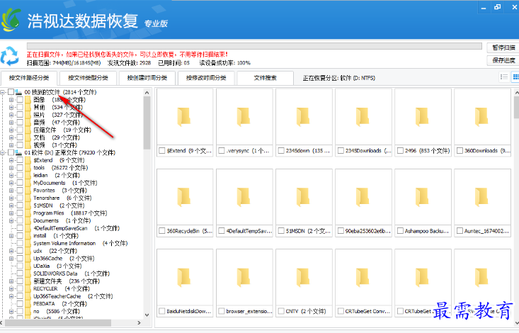This screenshot has width=519, height=333.
Task: Click tree horizontal scrollbar right arrow
Action: (x=139, y=323)
